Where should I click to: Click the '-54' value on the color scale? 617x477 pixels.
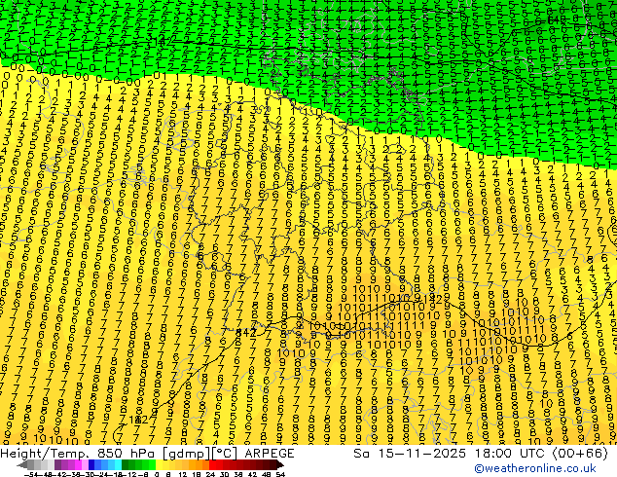click(x=31, y=475)
